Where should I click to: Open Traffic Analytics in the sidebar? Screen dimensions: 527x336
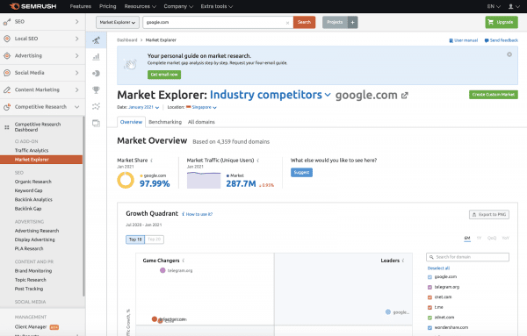pos(32,150)
